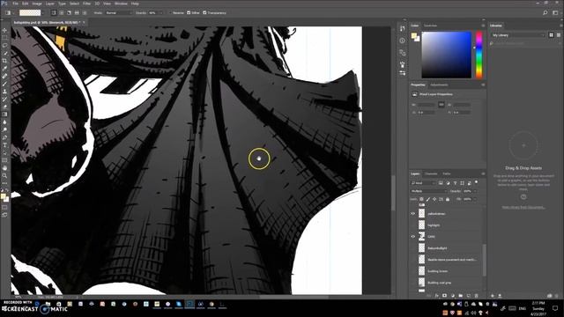Open the layer filter Kind dropdown

[x=423, y=183]
